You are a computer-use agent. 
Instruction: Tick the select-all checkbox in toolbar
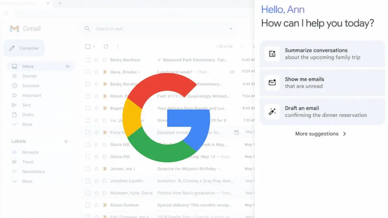pos(88,47)
